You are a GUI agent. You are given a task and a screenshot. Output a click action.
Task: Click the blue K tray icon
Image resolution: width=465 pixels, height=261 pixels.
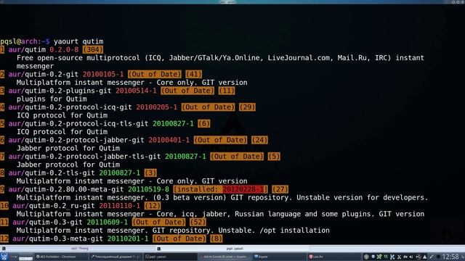pos(392,257)
